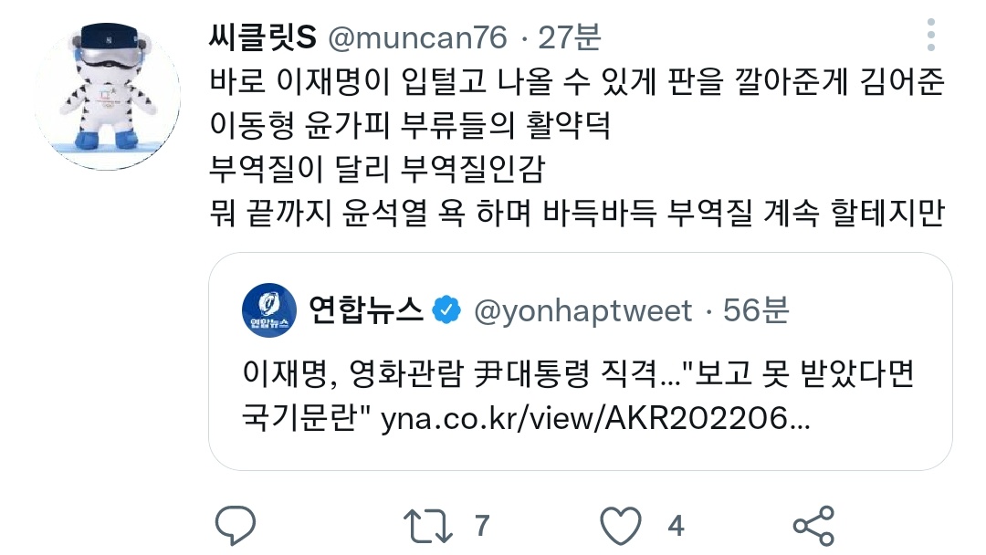The image size is (986, 555).
Task: Follow the yna.co.kr article link
Action: (x=595, y=418)
